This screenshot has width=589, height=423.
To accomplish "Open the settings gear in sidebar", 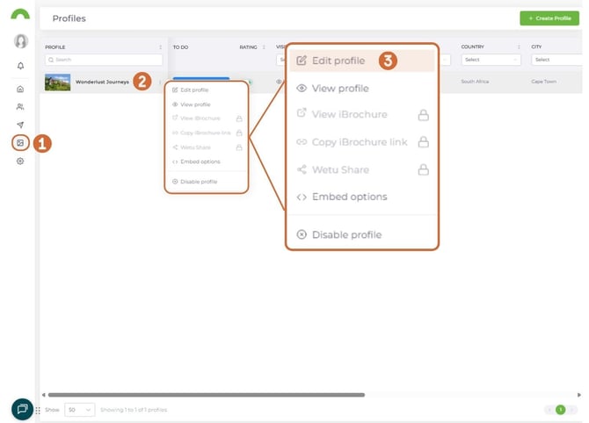I will pyautogui.click(x=20, y=161).
